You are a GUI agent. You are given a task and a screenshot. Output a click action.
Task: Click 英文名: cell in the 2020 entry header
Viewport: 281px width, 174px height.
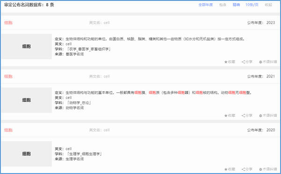point(99,130)
